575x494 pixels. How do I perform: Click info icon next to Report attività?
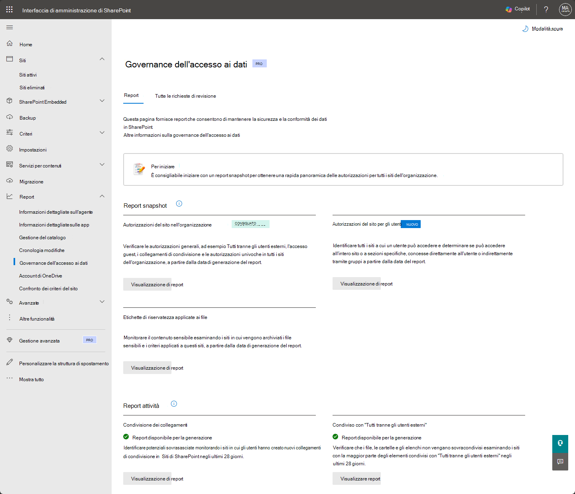[x=174, y=404]
